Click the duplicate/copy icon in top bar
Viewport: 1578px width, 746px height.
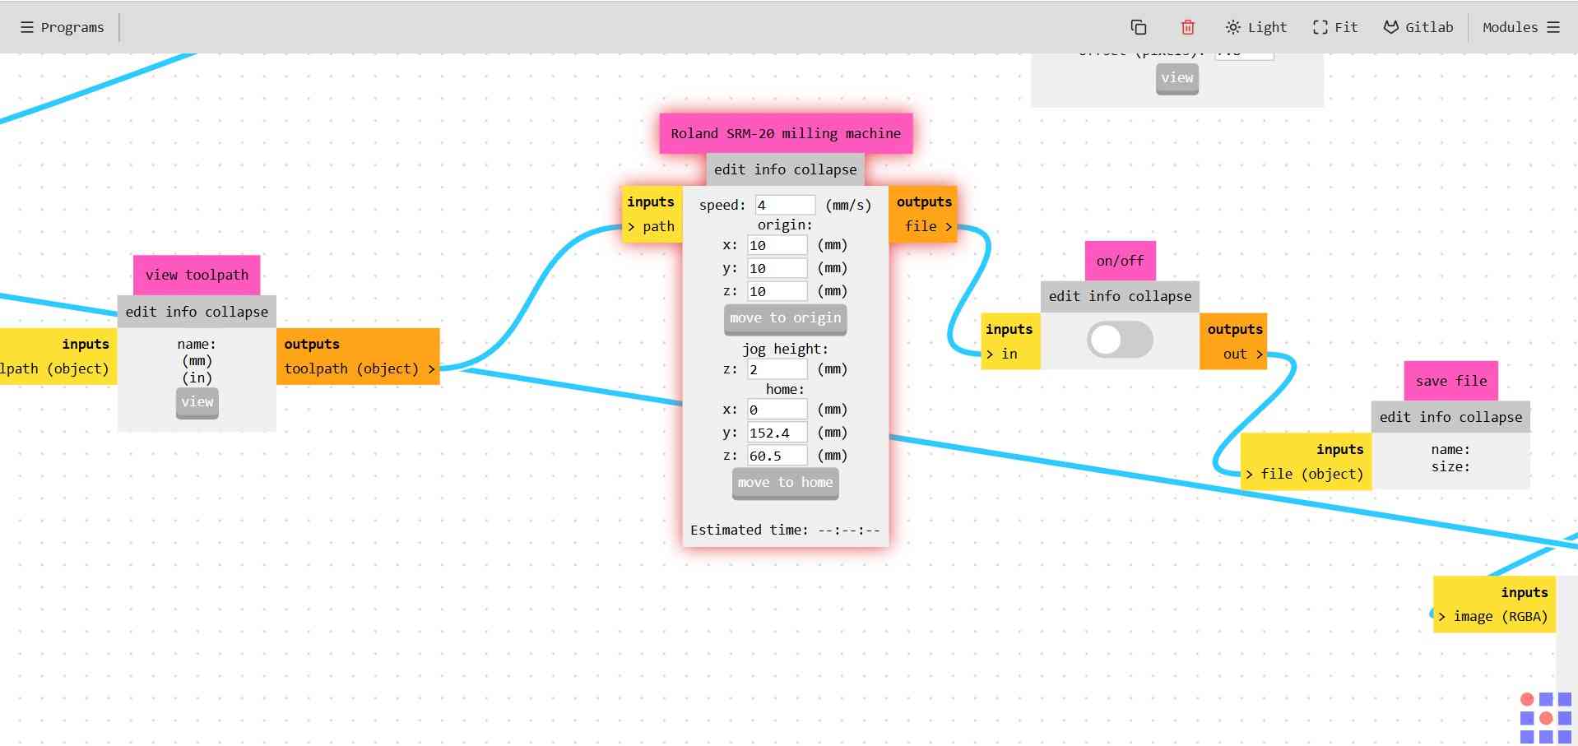click(x=1139, y=27)
